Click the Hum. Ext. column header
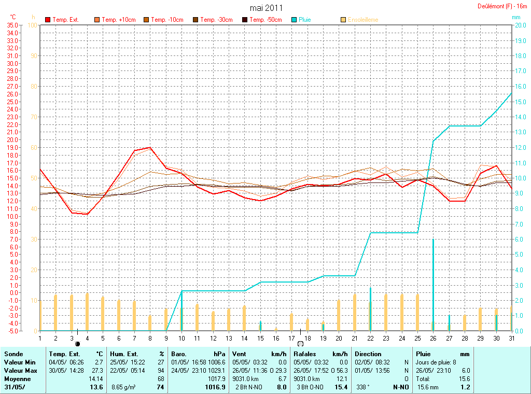Image resolution: width=531 pixels, height=394 pixels. pyautogui.click(x=124, y=354)
